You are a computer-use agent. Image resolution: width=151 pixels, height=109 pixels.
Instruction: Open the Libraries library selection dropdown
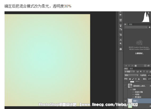coord(136,27)
